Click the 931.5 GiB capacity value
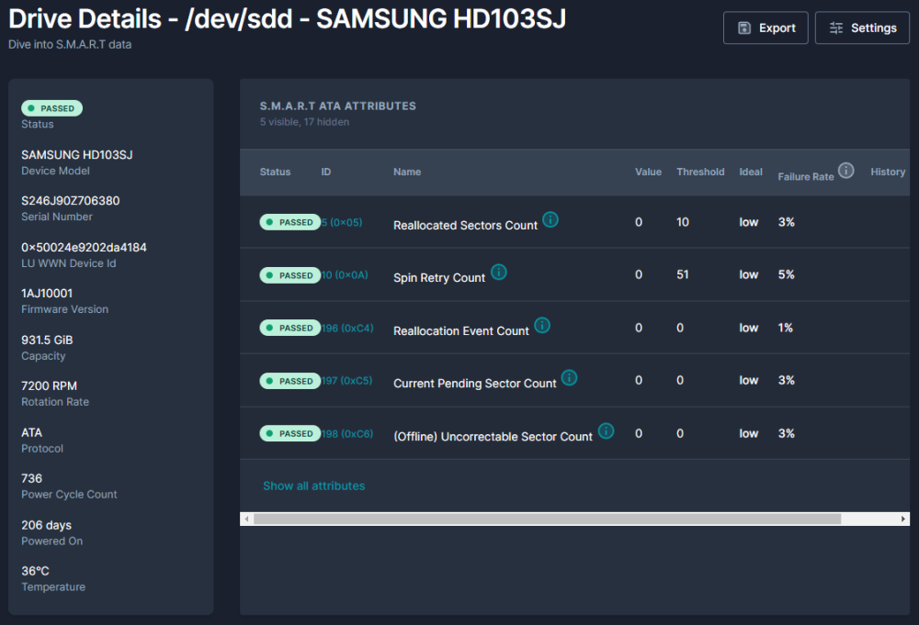 coord(47,340)
